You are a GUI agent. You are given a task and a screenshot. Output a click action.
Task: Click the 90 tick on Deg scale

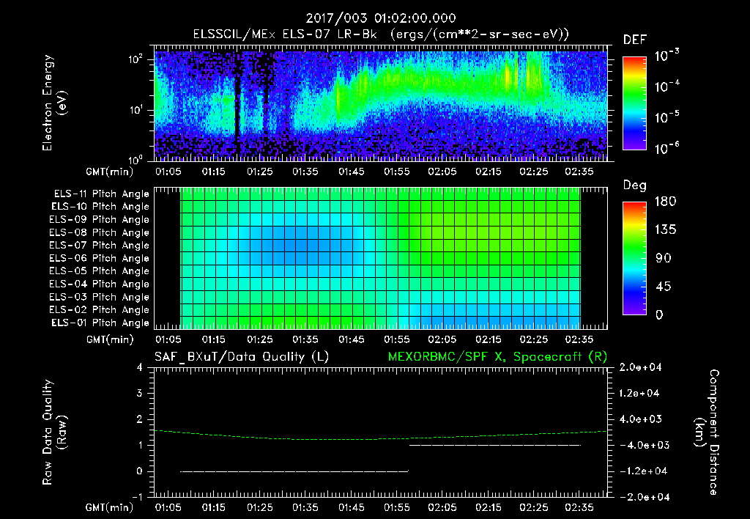click(x=664, y=258)
